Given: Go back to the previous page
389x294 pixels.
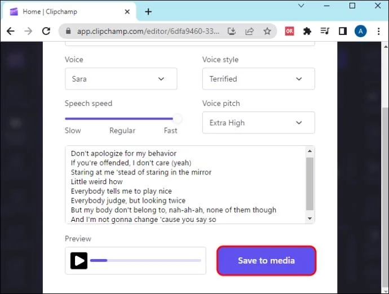Looking at the screenshot, I should 11,32.
